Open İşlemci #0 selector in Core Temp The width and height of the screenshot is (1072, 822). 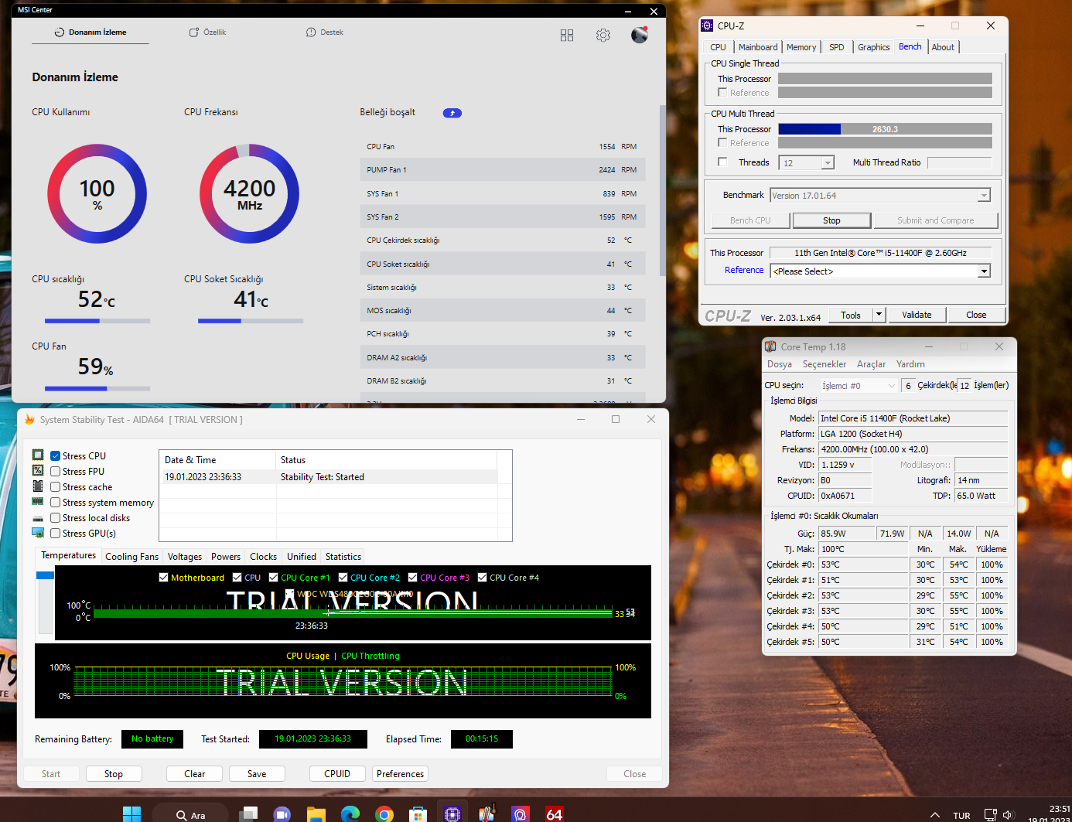859,385
